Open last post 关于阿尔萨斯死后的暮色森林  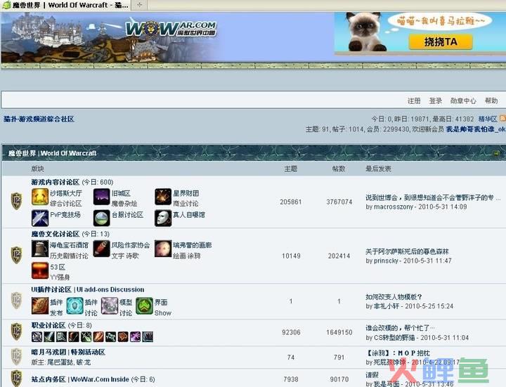click(x=407, y=251)
